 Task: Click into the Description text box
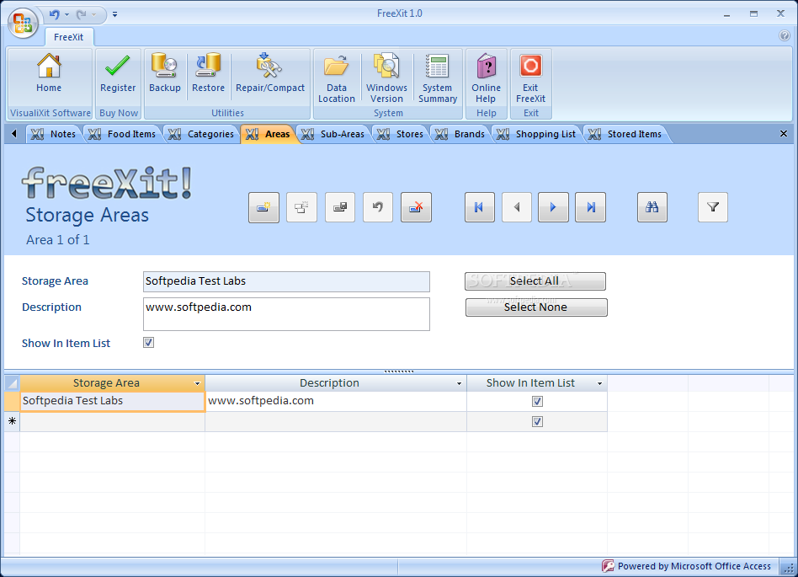click(286, 313)
